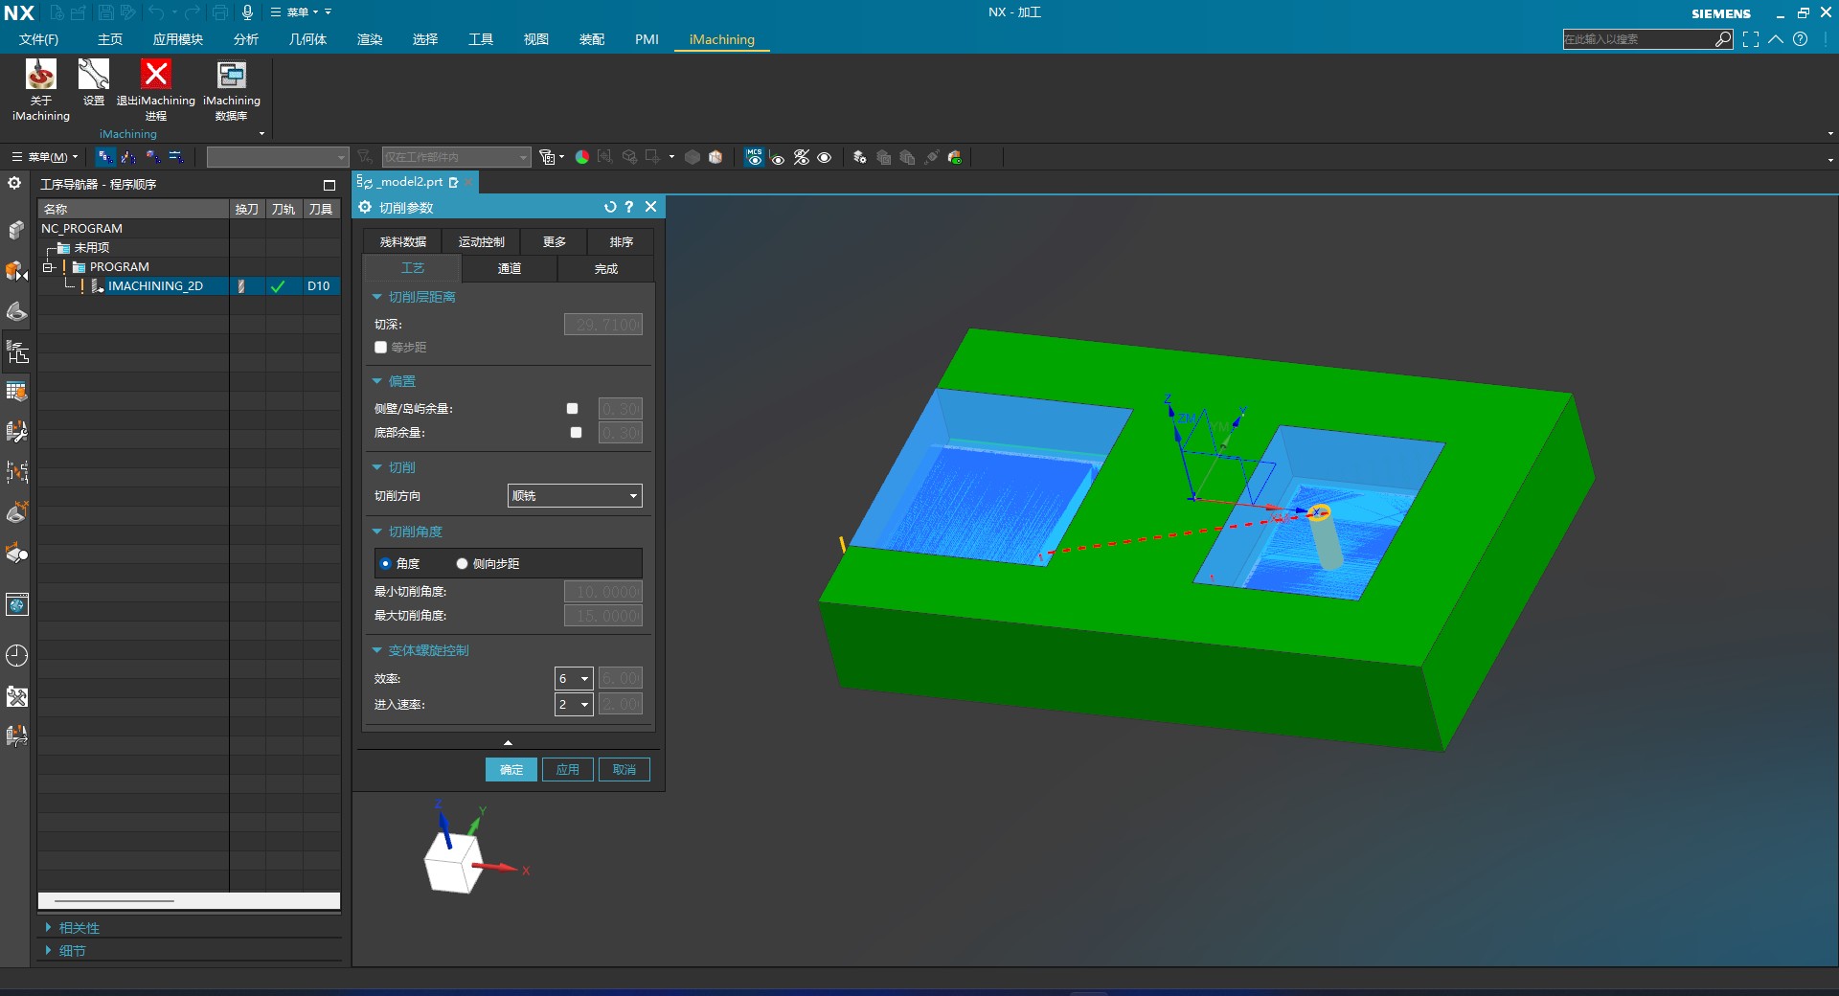Open help for 切削参数 dialog
Image resolution: width=1839 pixels, height=996 pixels.
click(629, 207)
